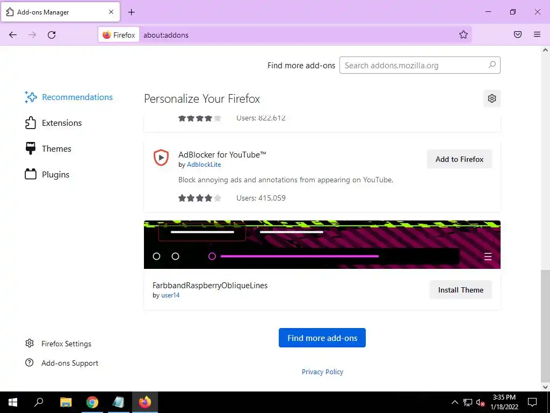Click the scrollbar up arrow
This screenshot has width=550, height=413.
click(x=545, y=50)
